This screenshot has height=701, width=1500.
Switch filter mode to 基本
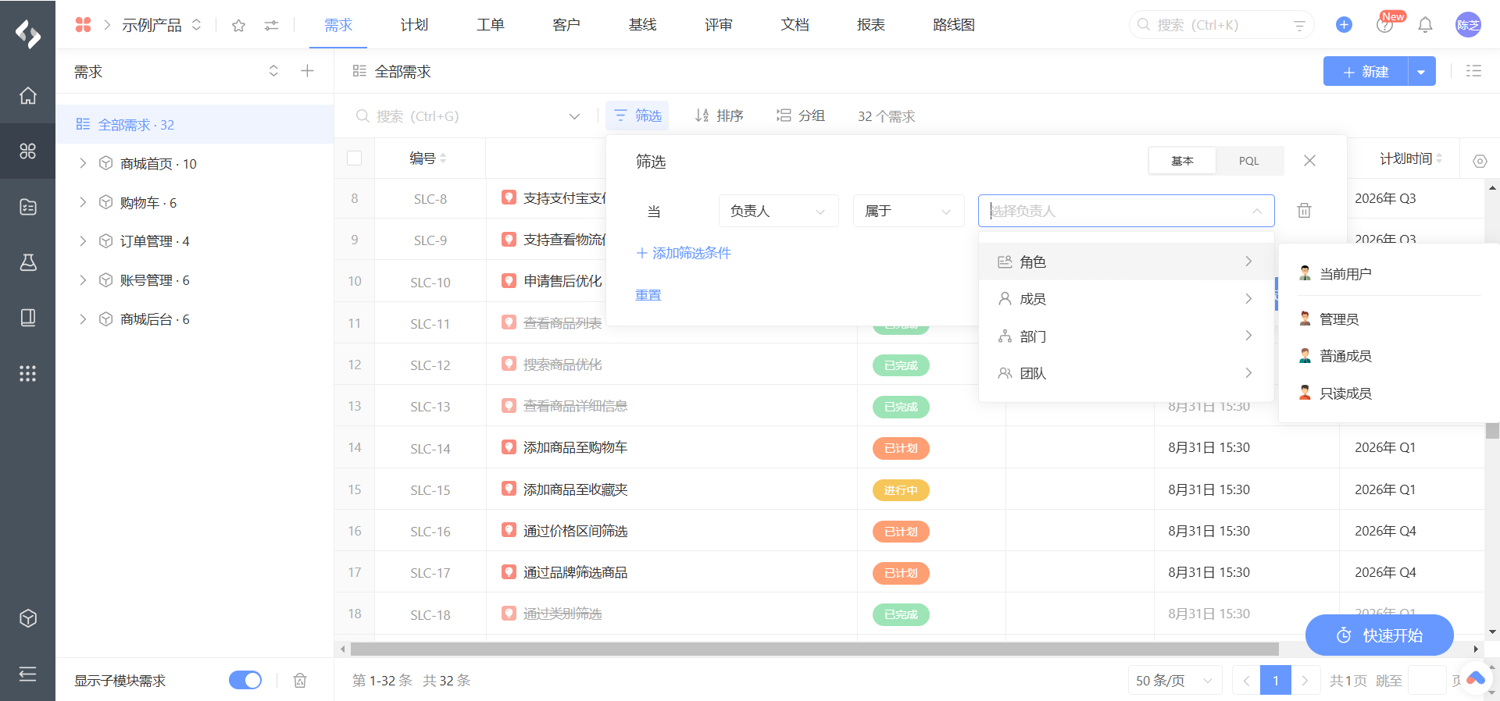pos(1182,161)
